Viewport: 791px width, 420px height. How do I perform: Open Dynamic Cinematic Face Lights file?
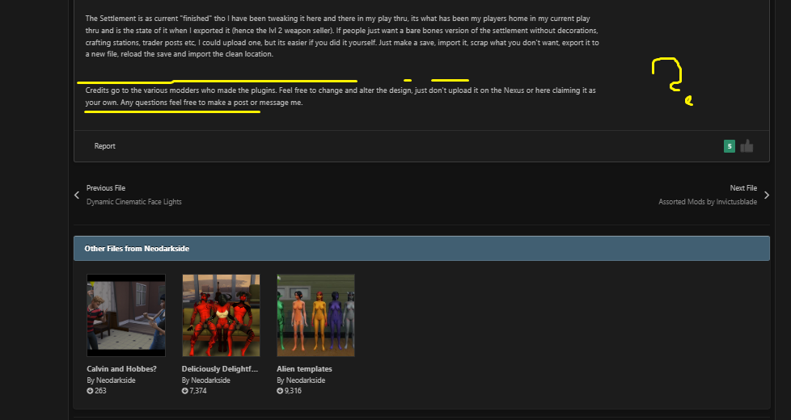point(134,201)
